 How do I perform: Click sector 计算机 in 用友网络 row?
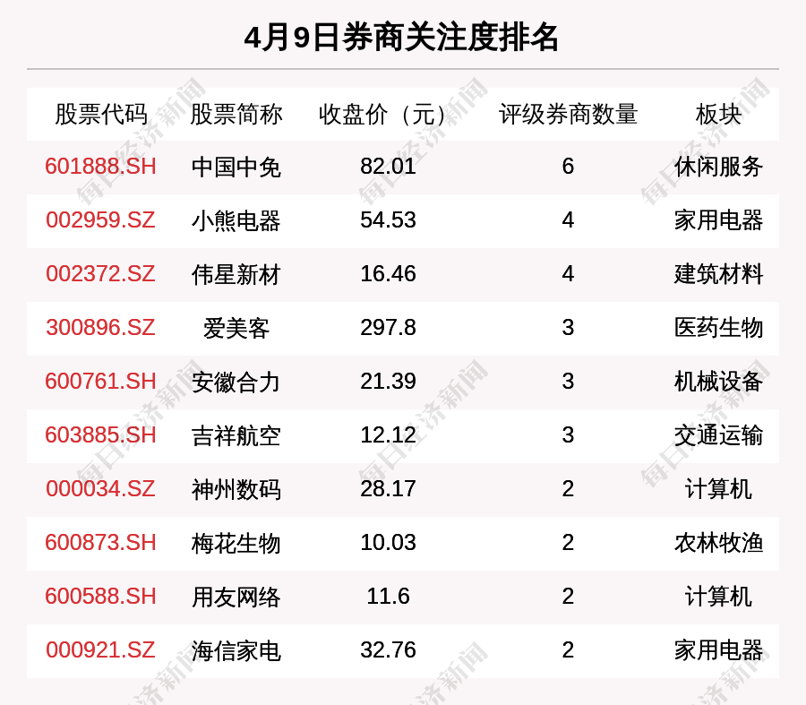718,597
